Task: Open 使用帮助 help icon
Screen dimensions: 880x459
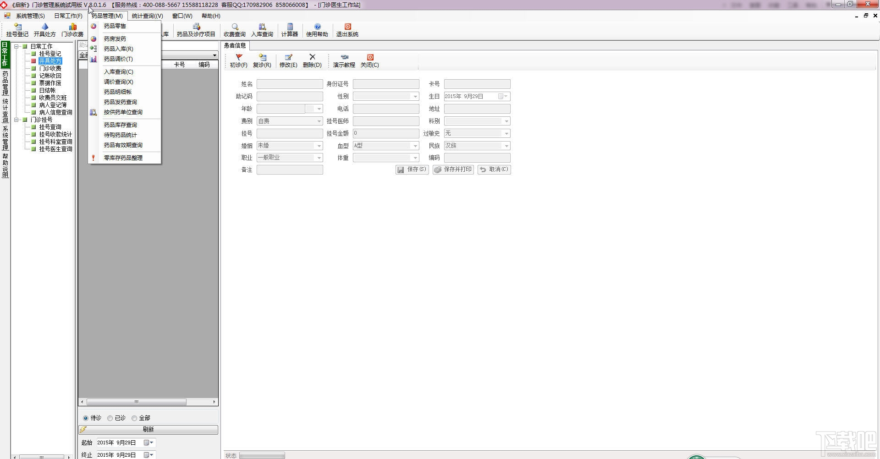Action: pyautogui.click(x=317, y=30)
